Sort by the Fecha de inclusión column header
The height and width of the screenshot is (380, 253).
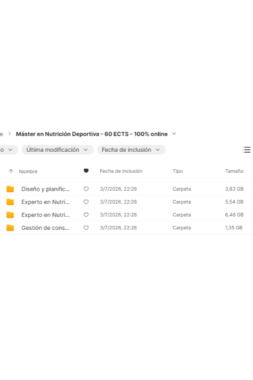pyautogui.click(x=121, y=171)
